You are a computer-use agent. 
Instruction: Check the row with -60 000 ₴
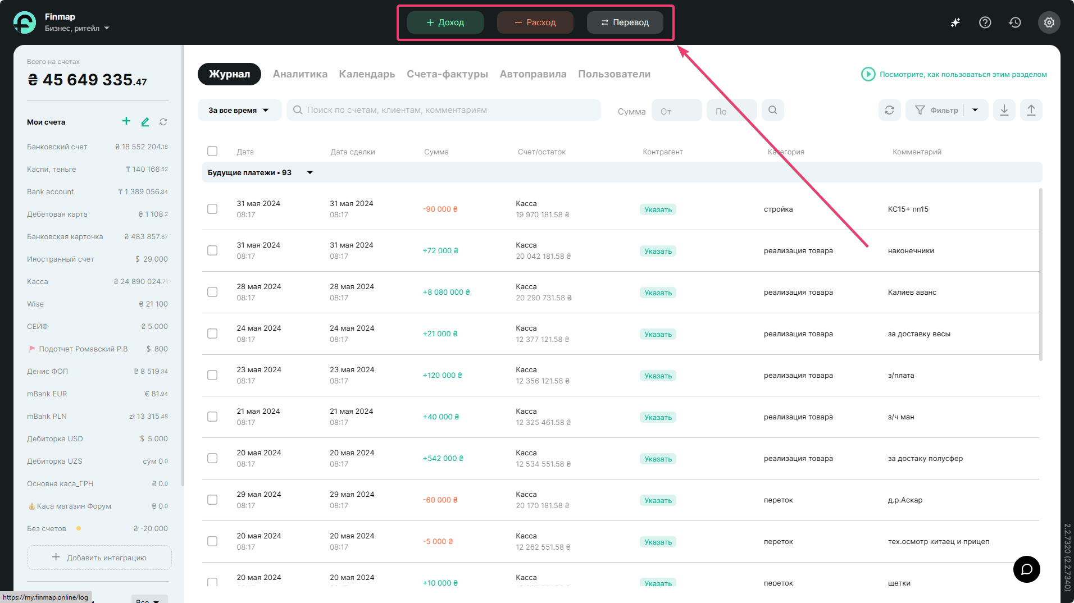[212, 500]
